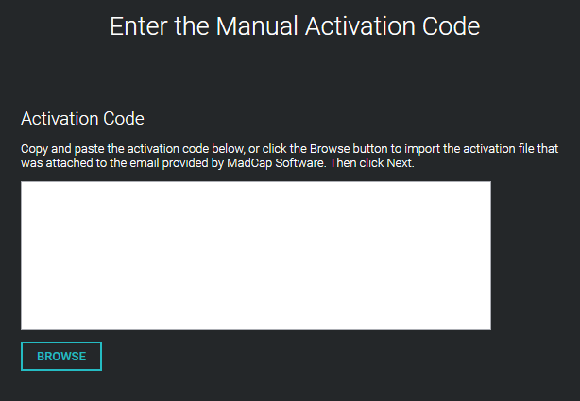The width and height of the screenshot is (580, 401).
Task: Click the BROWSE button
Action: 61,357
